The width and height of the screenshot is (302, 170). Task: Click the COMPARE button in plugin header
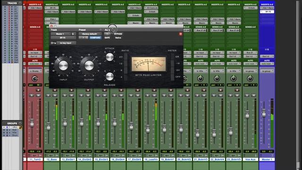tap(95, 38)
